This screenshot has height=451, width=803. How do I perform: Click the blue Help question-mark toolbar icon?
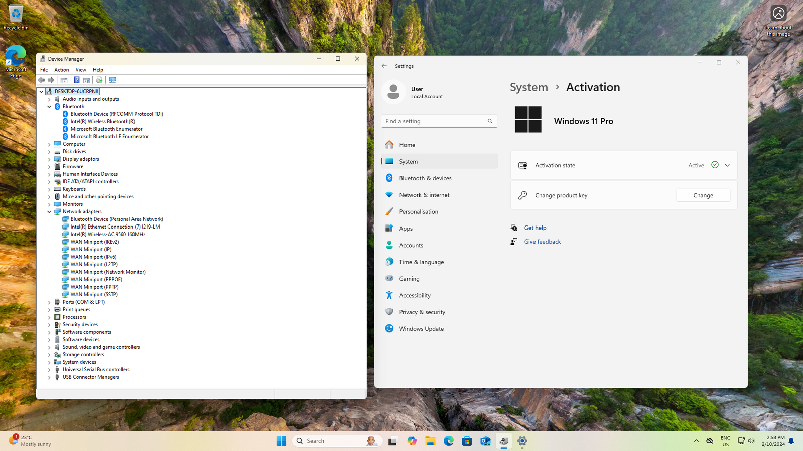(76, 80)
